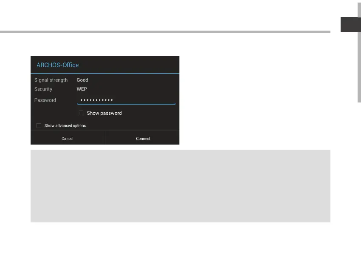Tap the Cancel button
Screen dimensions: 361x253
point(68,138)
